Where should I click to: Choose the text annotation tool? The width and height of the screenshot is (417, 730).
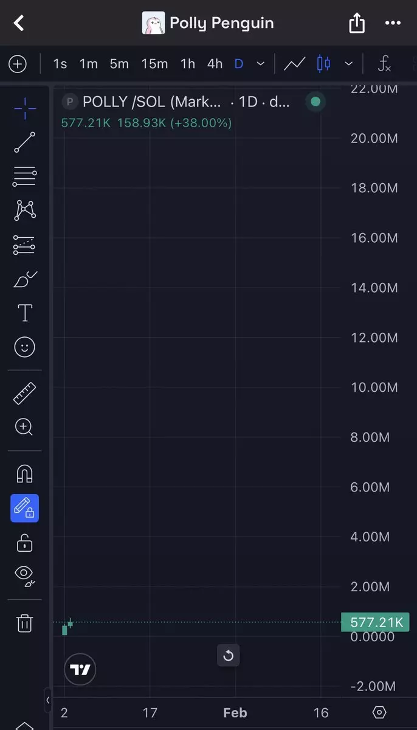point(24,313)
